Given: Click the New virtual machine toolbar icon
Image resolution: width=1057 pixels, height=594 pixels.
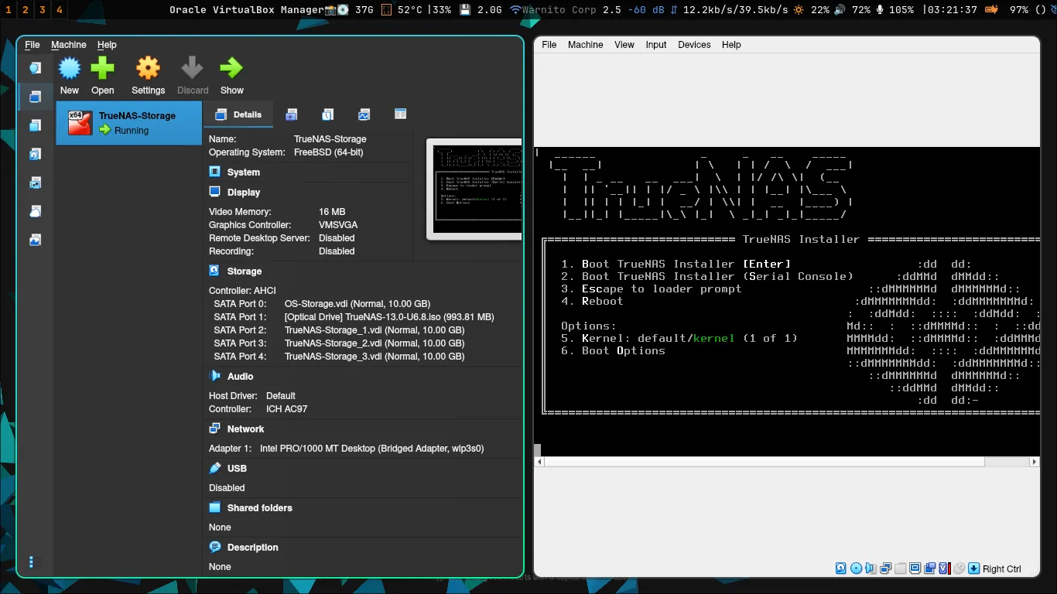Looking at the screenshot, I should [x=70, y=70].
